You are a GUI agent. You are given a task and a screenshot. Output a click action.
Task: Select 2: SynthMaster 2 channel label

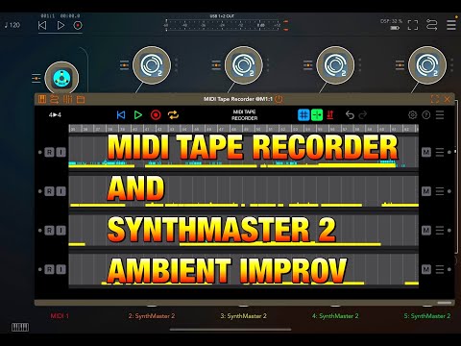[x=152, y=316]
